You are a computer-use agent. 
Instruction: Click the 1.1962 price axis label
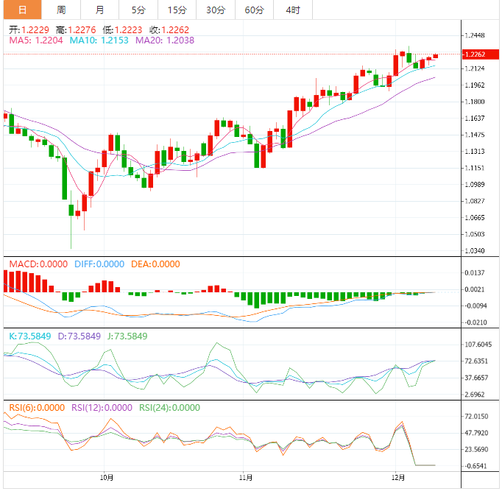pos(475,85)
